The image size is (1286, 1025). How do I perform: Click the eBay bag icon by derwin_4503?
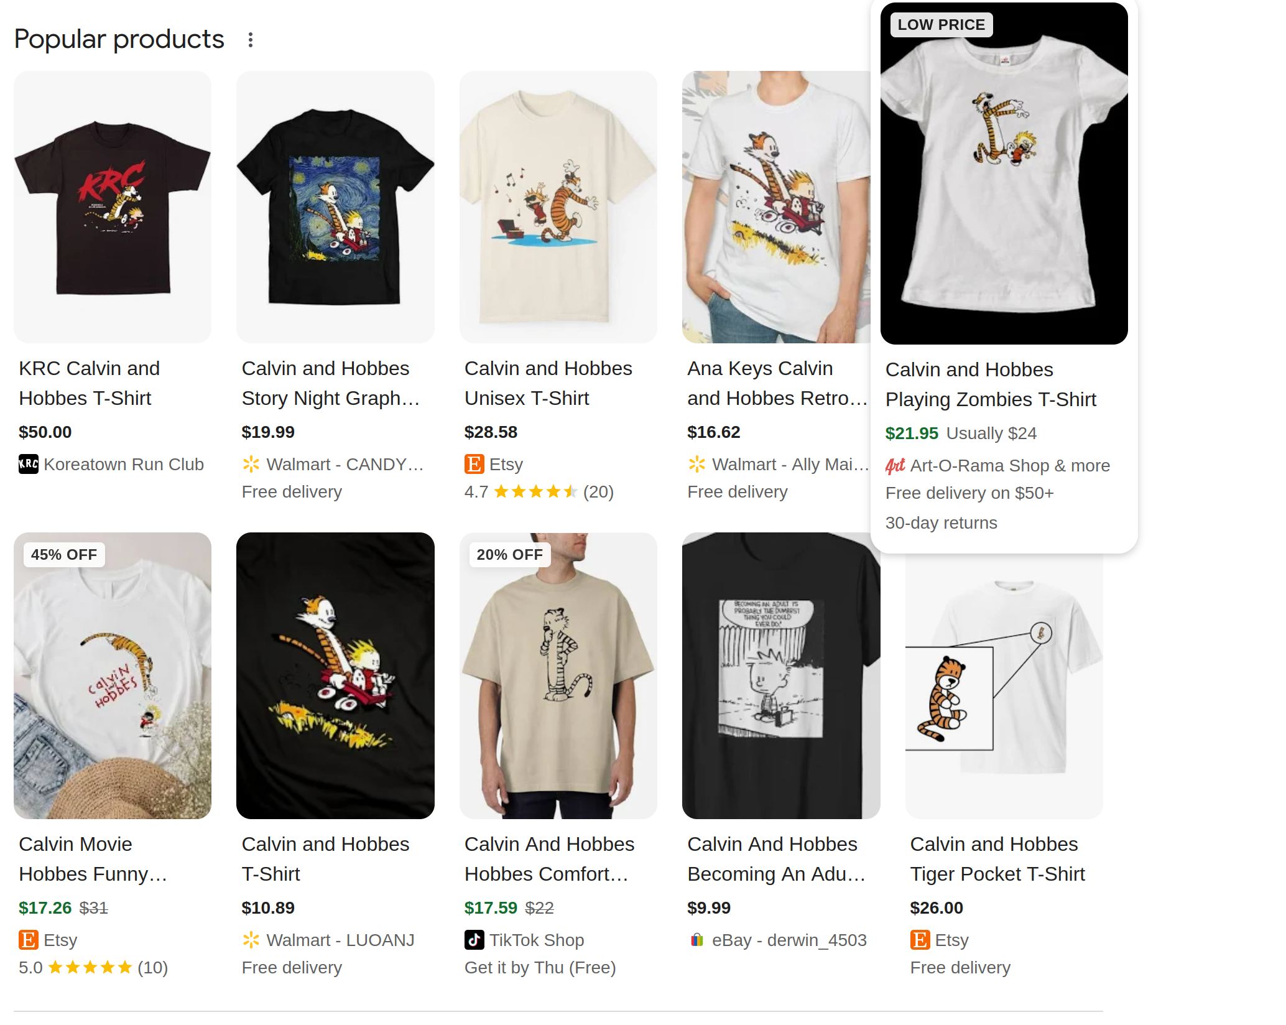697,940
